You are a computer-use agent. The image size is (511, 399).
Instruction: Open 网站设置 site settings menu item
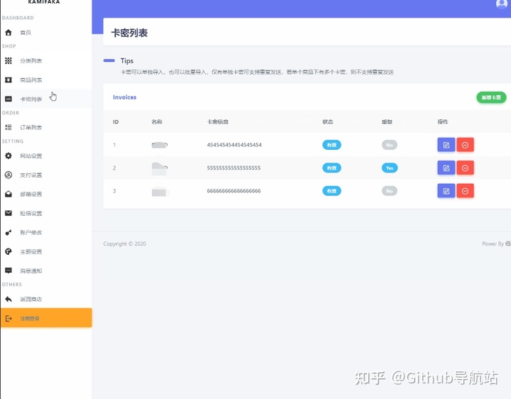[x=31, y=155]
